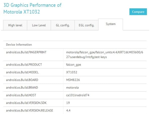Select the android.os.Build.BRAND label
The image size is (151, 114).
tap(22, 88)
